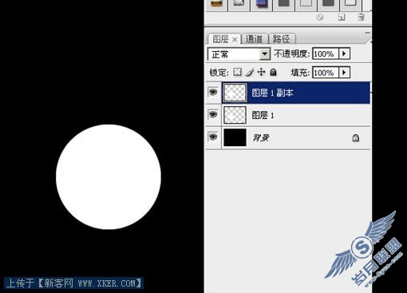
Task: Switch to the 通道 tab
Action: tap(254, 39)
